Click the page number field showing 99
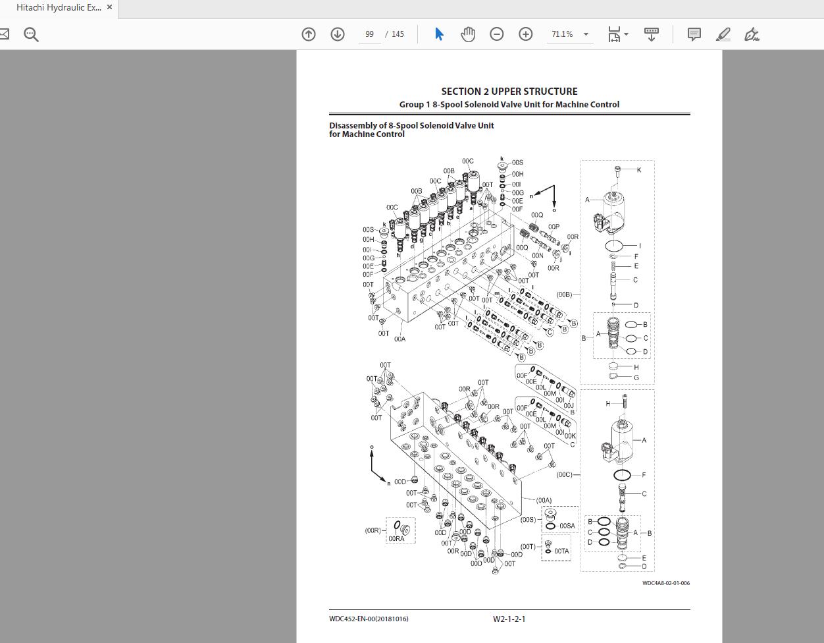The height and width of the screenshot is (643, 824). pos(369,34)
